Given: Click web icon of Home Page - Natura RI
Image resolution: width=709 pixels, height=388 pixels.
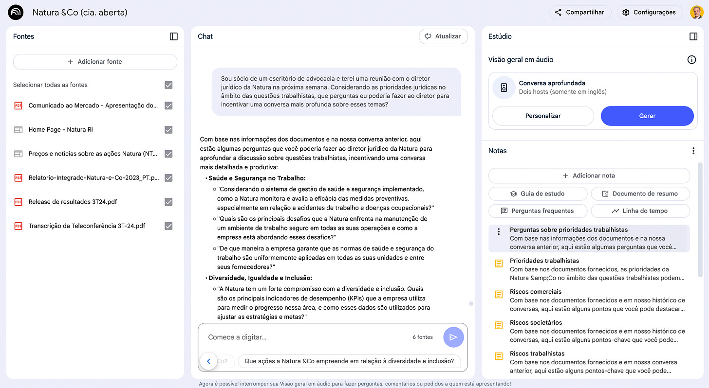Looking at the screenshot, I should [x=18, y=130].
